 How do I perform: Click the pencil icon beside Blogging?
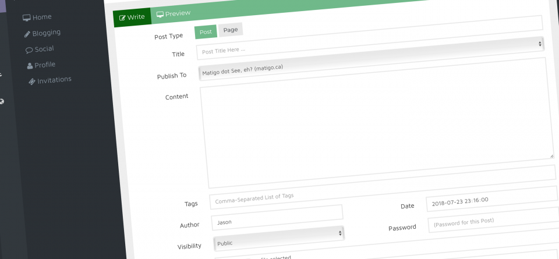click(27, 34)
